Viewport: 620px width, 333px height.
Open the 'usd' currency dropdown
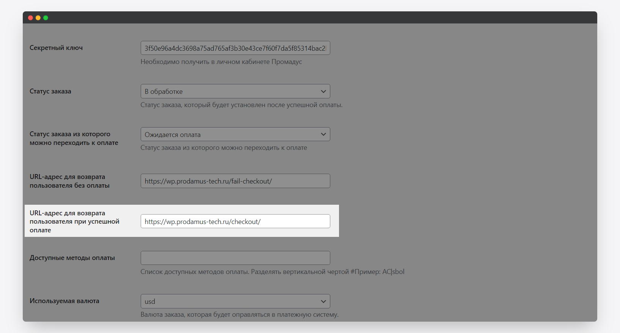[235, 301]
